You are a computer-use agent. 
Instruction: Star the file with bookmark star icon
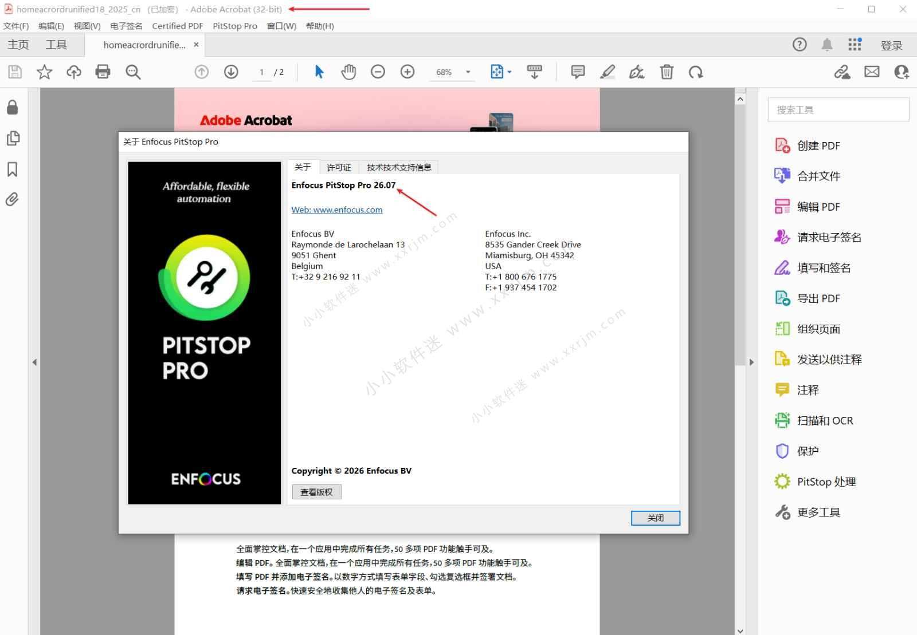[44, 72]
